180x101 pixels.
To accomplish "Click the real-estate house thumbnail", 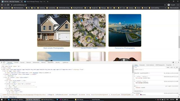I will click(54, 30).
